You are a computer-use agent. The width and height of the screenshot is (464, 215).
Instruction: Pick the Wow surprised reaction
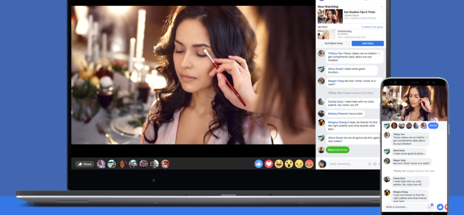click(x=289, y=164)
